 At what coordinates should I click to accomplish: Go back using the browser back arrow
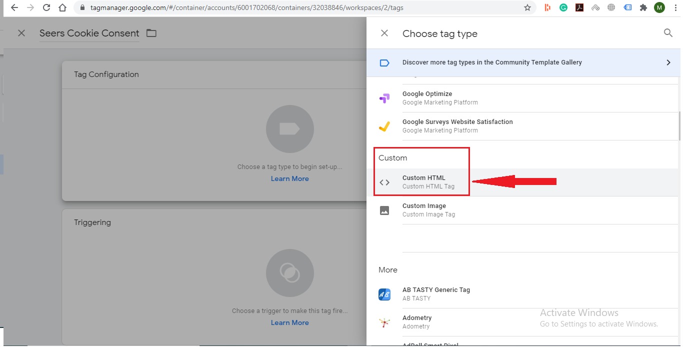pos(14,8)
